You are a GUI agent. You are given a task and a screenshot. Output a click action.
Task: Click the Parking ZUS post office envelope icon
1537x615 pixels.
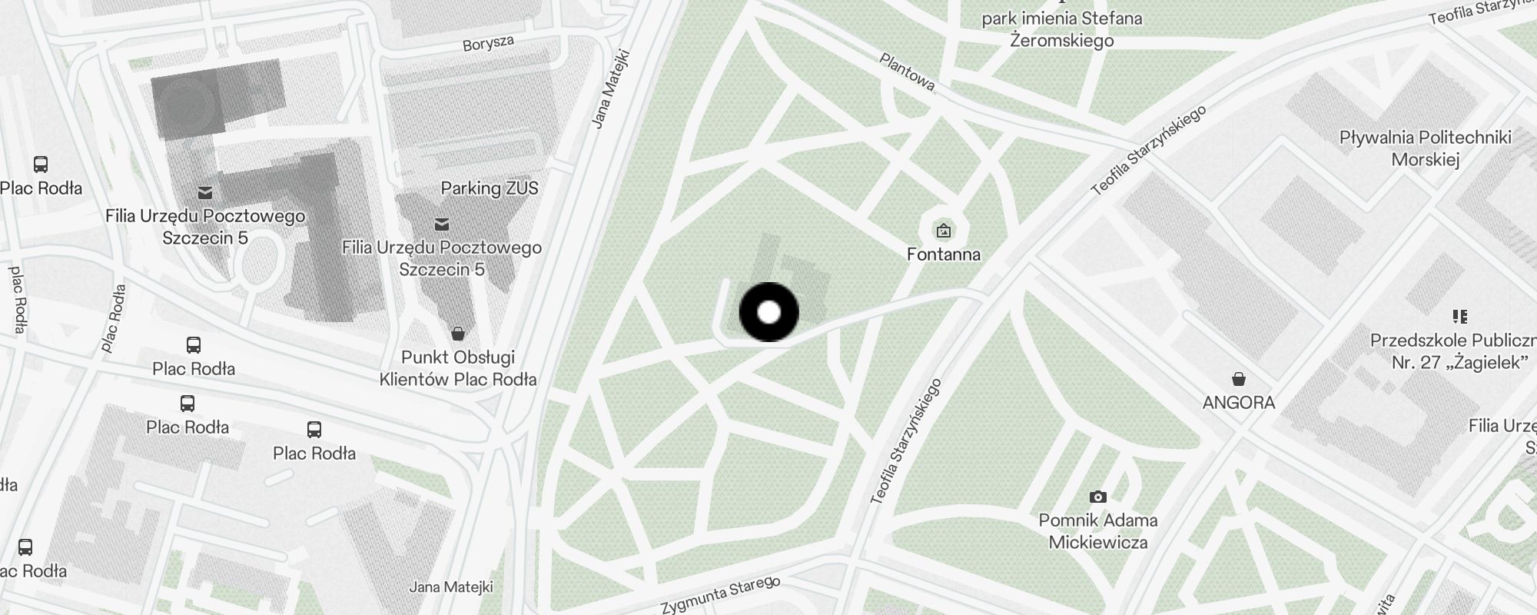pyautogui.click(x=442, y=224)
